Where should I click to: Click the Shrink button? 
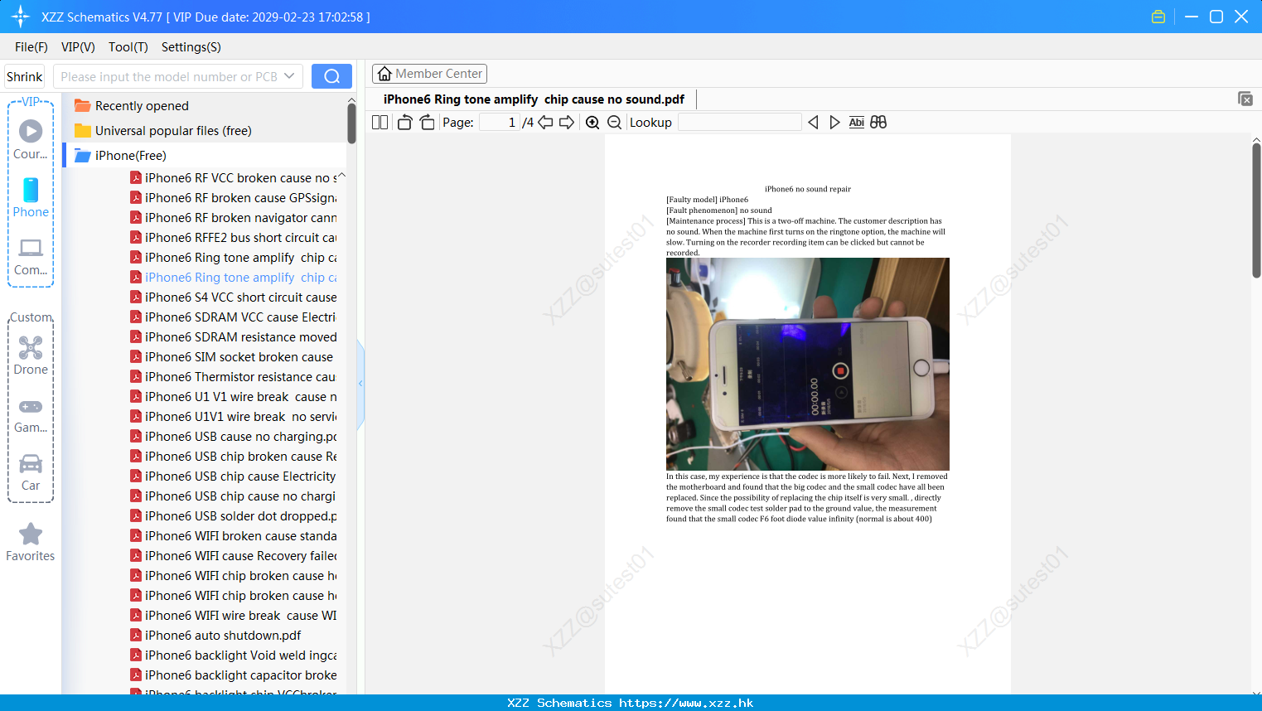click(25, 76)
